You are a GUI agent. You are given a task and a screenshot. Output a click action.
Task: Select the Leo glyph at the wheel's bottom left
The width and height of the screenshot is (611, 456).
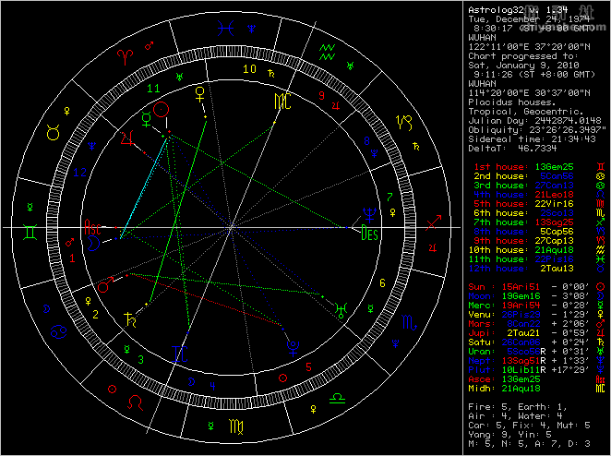[135, 402]
